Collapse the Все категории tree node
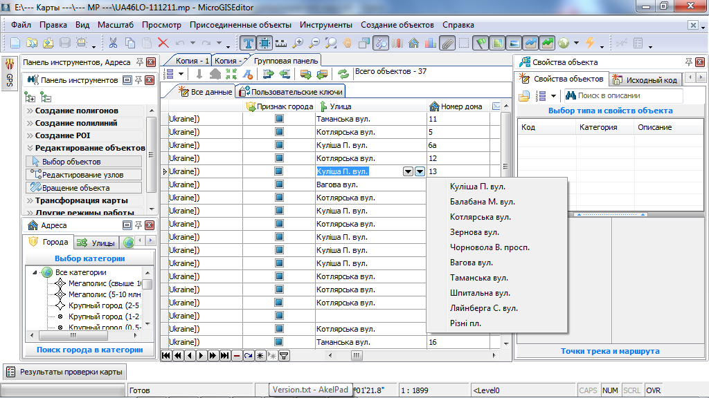The image size is (709, 398). [35, 272]
